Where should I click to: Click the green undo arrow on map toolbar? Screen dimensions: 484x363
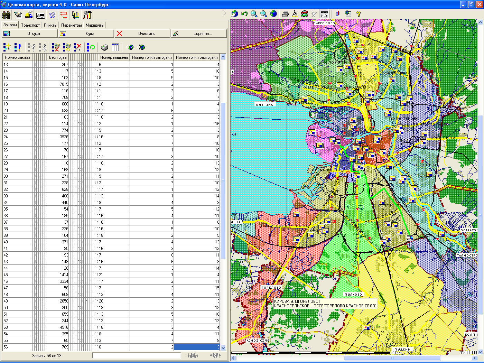coord(244,14)
